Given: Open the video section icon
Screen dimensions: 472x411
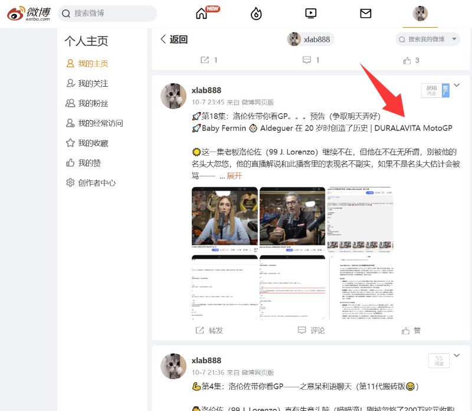Looking at the screenshot, I should click(x=311, y=14).
